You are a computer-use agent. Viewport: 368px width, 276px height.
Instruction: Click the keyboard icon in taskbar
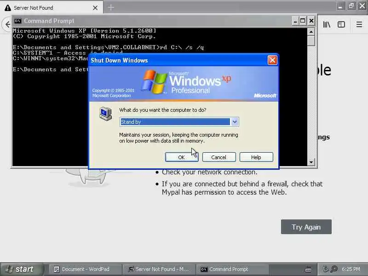click(x=308, y=270)
